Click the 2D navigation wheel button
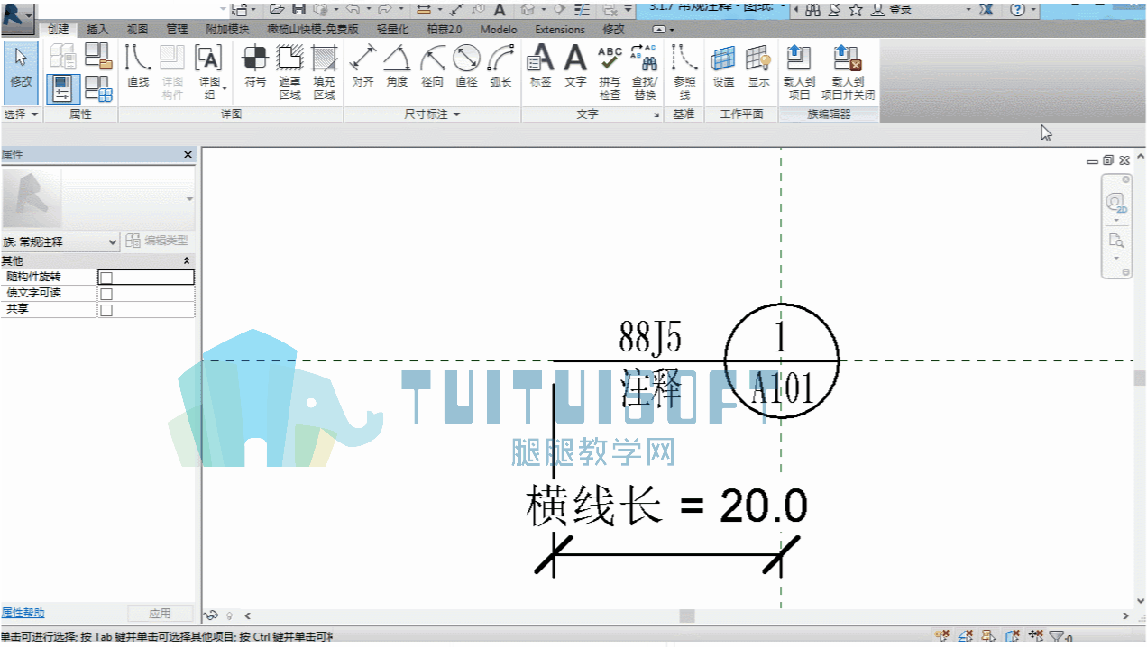Viewport: 1147px width, 647px height. (1116, 202)
